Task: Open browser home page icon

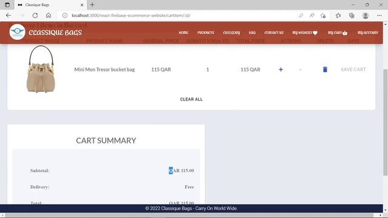Action: (48, 15)
